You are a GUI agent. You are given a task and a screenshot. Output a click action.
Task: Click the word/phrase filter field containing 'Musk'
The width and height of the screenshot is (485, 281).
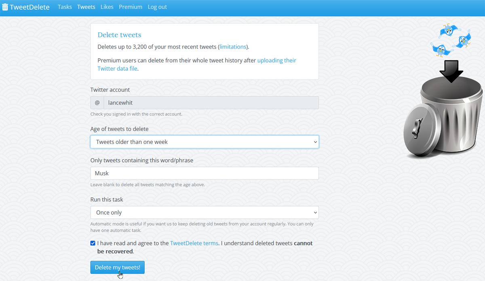tap(204, 173)
